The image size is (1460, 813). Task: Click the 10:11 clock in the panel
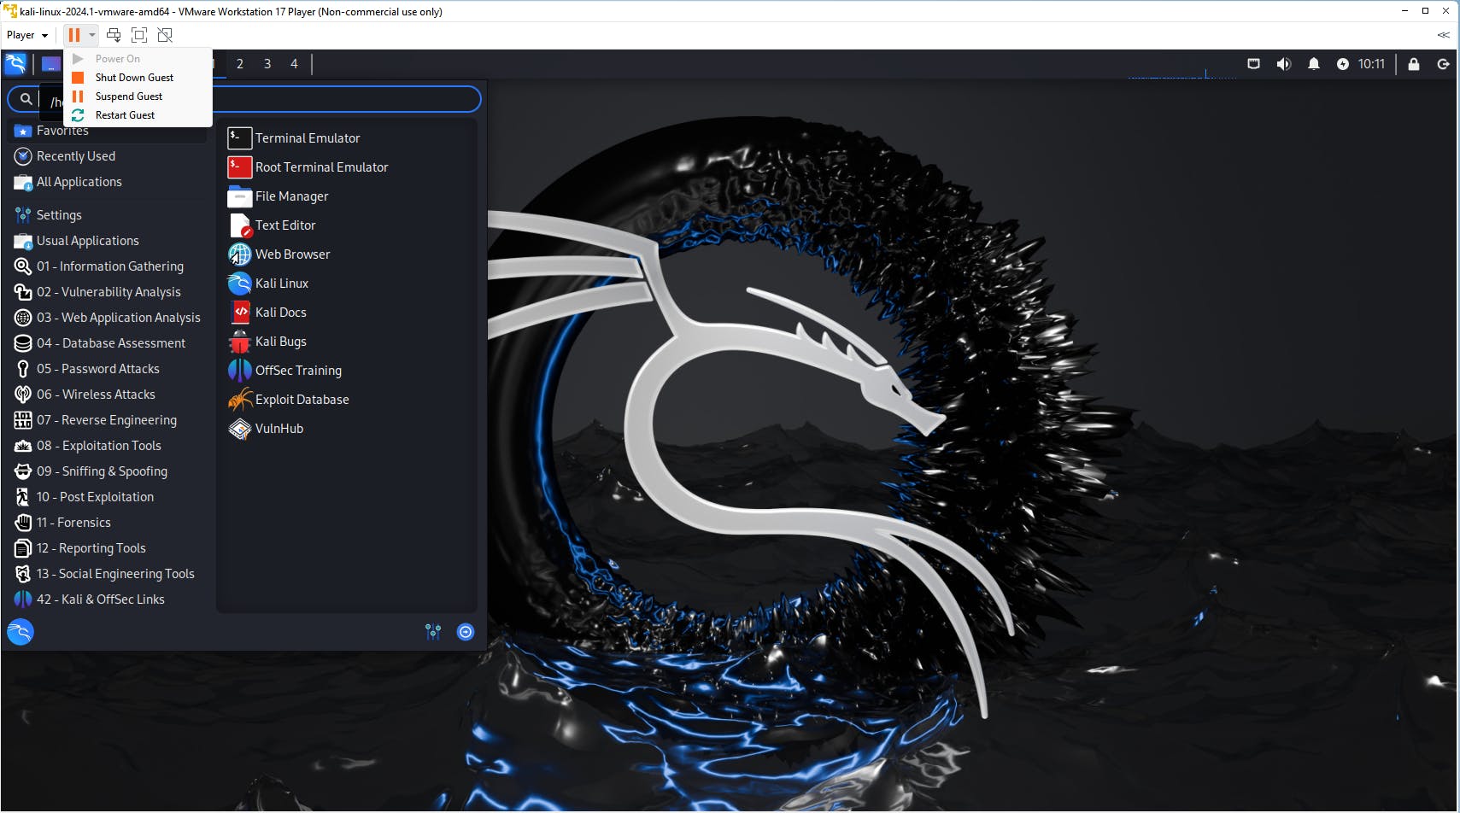[x=1371, y=64]
